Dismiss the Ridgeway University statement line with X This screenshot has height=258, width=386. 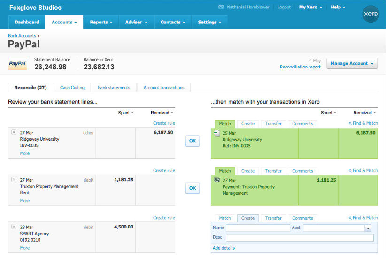coord(14,132)
